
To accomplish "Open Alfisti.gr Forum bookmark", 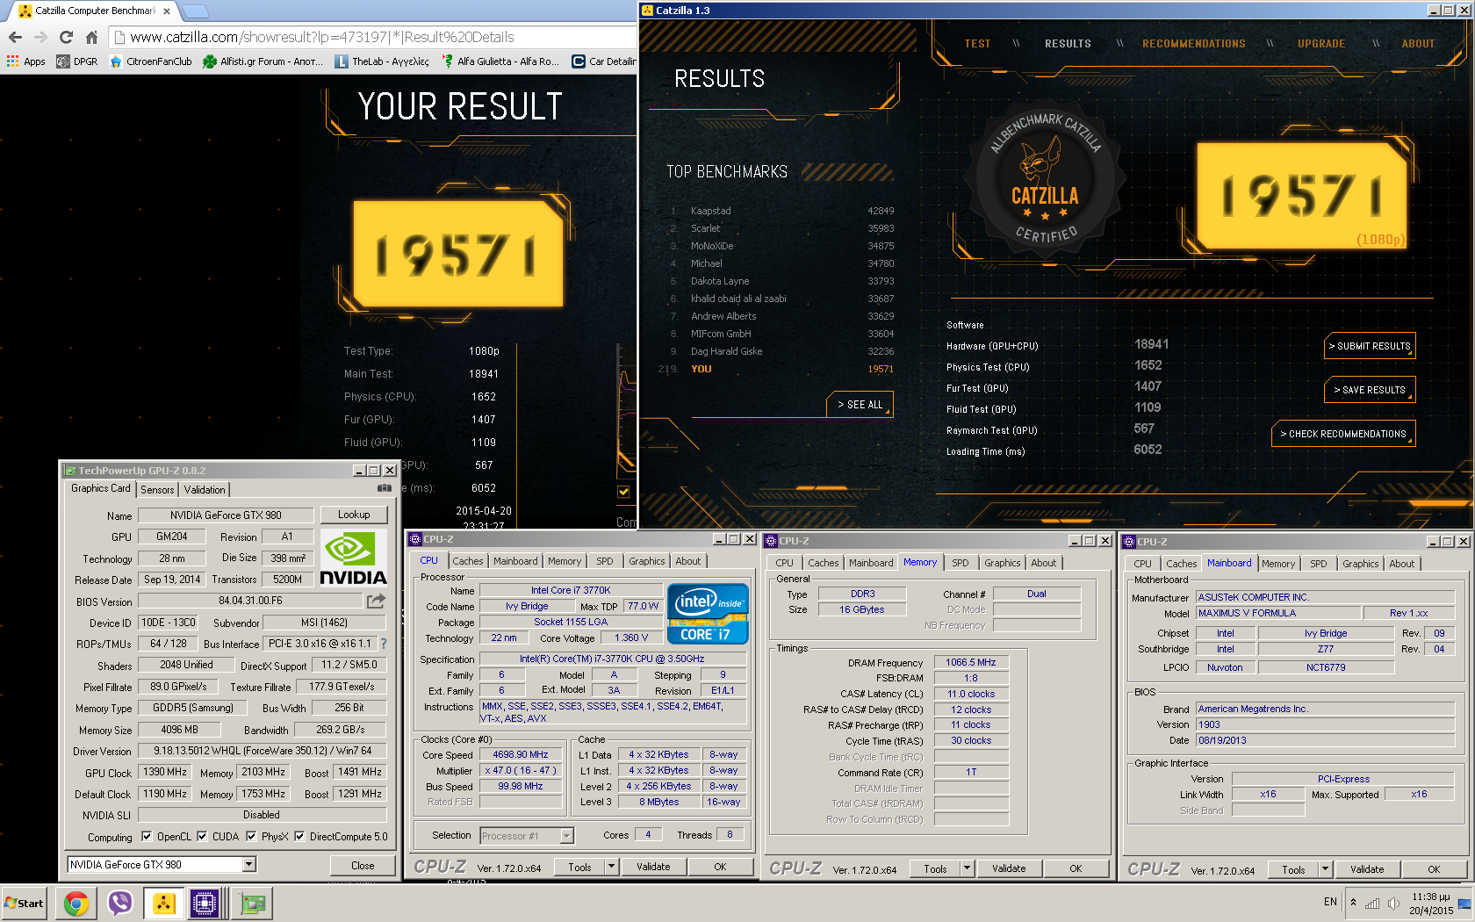I will pos(263,61).
